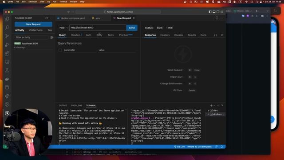Switch to the Env tab in sidebar

click(50, 30)
